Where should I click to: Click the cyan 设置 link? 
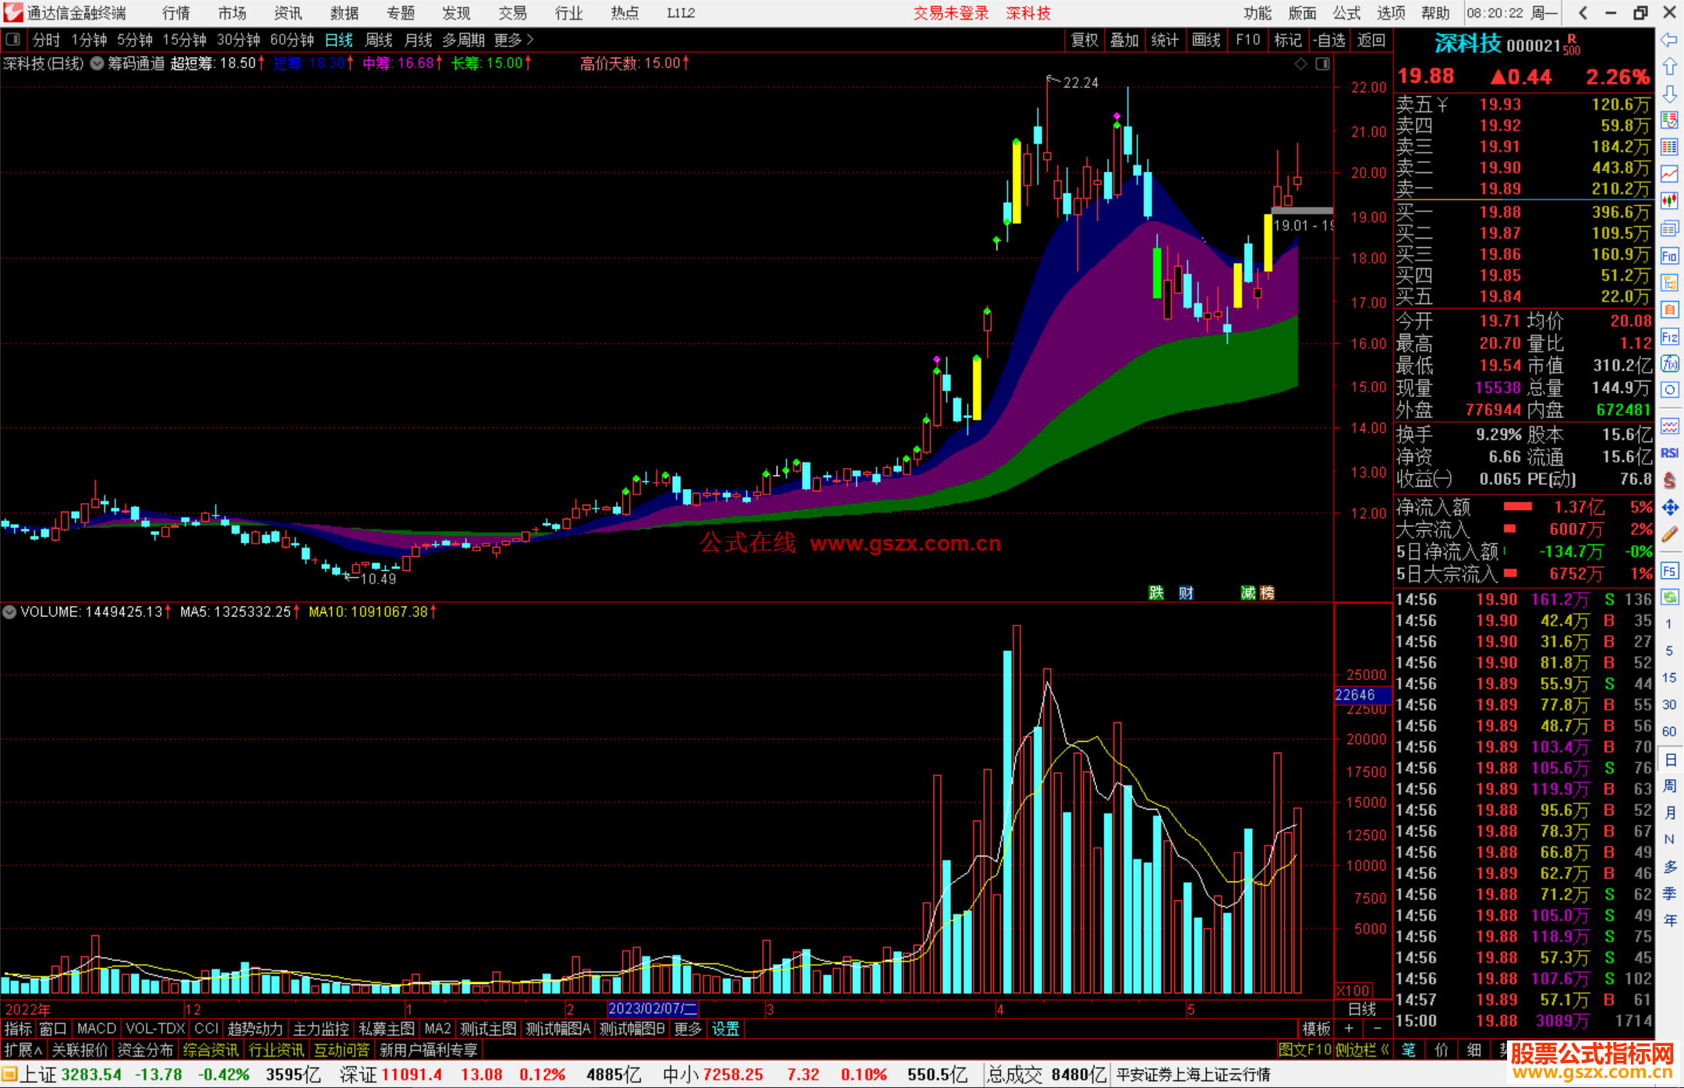coord(725,1029)
